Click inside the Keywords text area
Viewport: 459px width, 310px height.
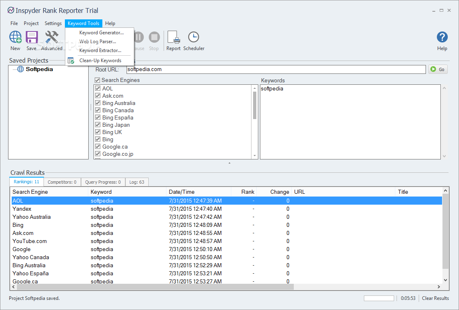pos(350,122)
